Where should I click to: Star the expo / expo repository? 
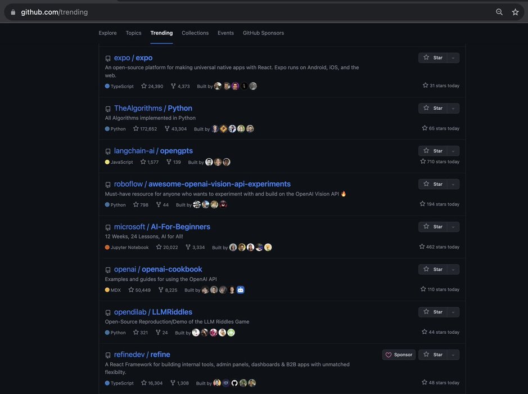click(x=433, y=57)
